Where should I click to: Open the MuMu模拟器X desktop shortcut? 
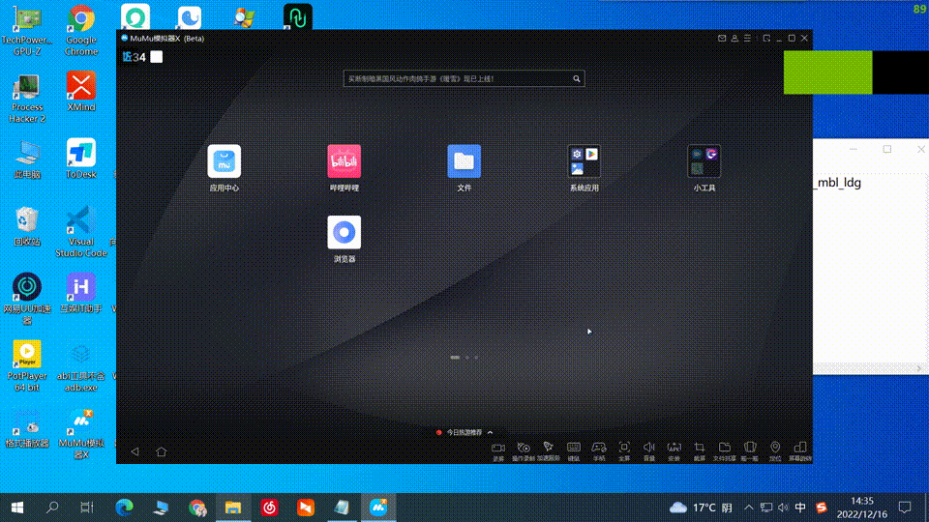pyautogui.click(x=81, y=433)
